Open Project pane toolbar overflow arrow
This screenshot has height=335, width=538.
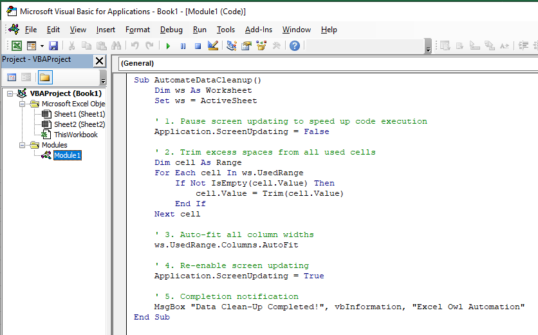[103, 78]
